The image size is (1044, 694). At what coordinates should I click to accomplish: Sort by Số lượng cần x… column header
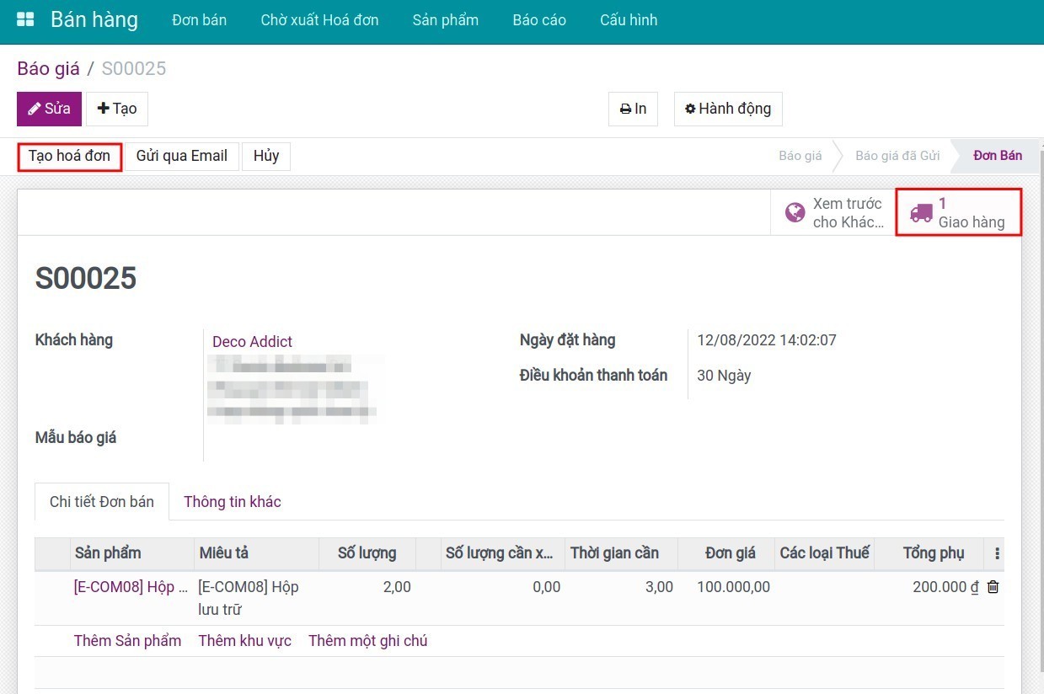click(503, 553)
